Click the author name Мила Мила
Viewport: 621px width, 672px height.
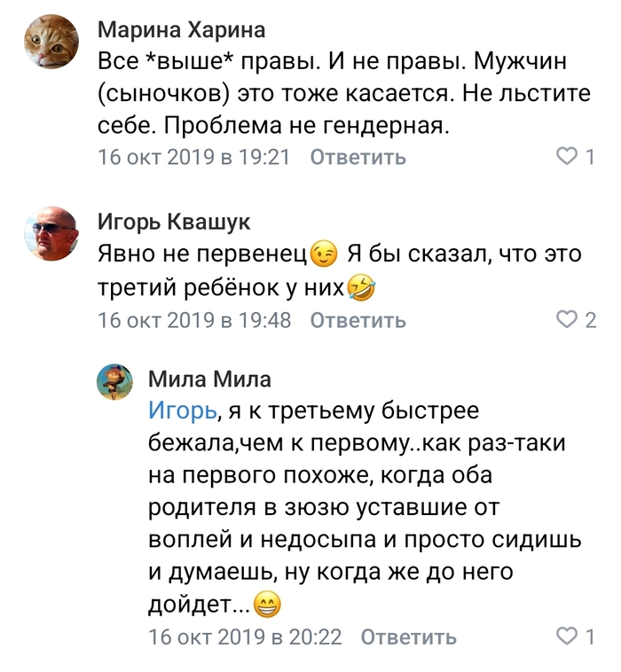[x=209, y=379]
